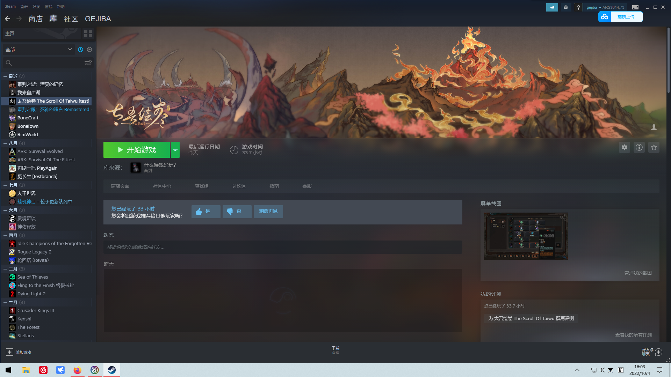Screen dimensions: 671x377
Task: Open the play button dropdown arrow
Action: click(x=175, y=150)
